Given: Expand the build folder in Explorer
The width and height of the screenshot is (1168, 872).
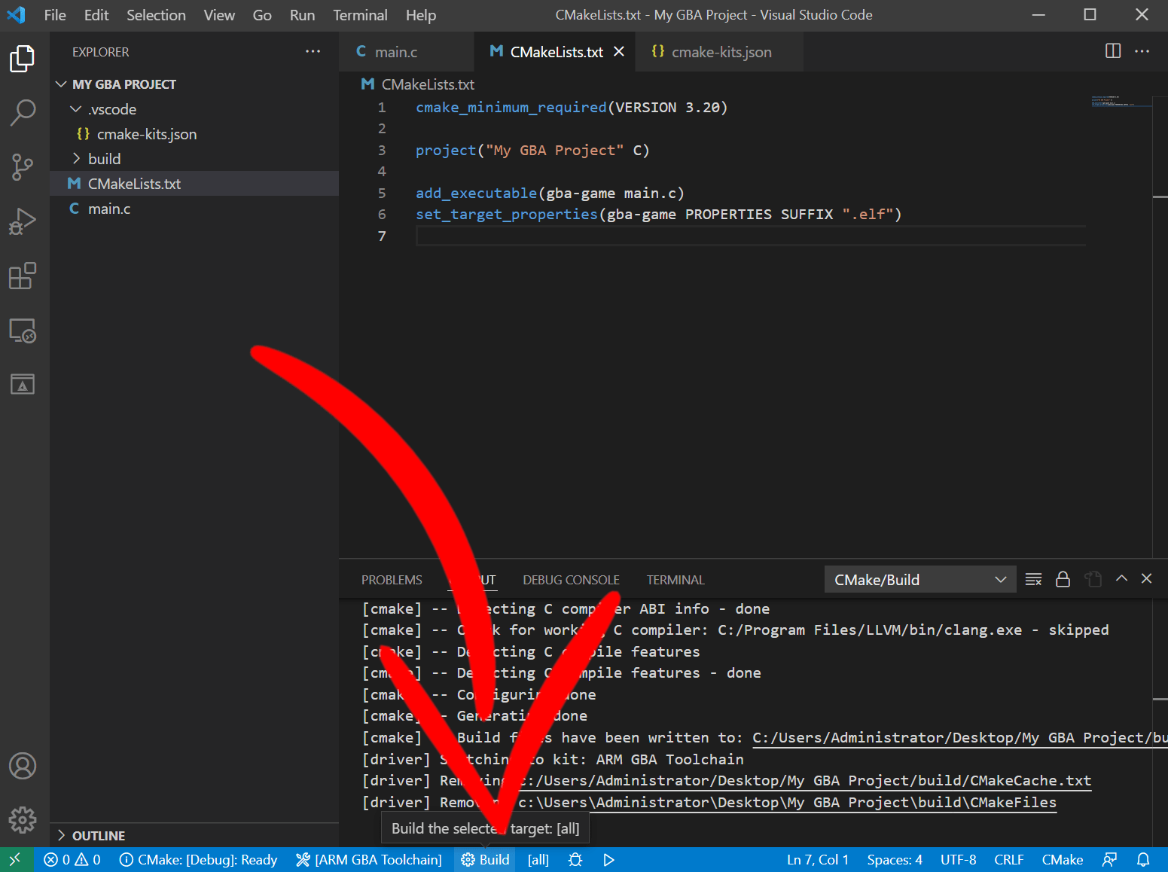Looking at the screenshot, I should (x=76, y=158).
